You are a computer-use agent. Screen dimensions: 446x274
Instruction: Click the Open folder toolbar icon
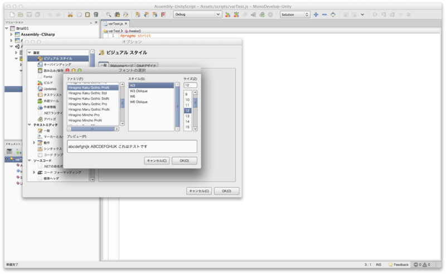[x=21, y=14]
